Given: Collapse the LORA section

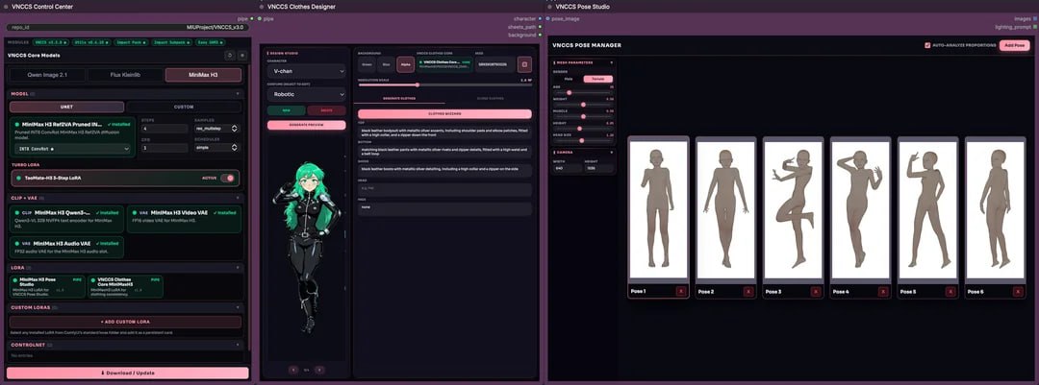Looking at the screenshot, I should [238, 268].
